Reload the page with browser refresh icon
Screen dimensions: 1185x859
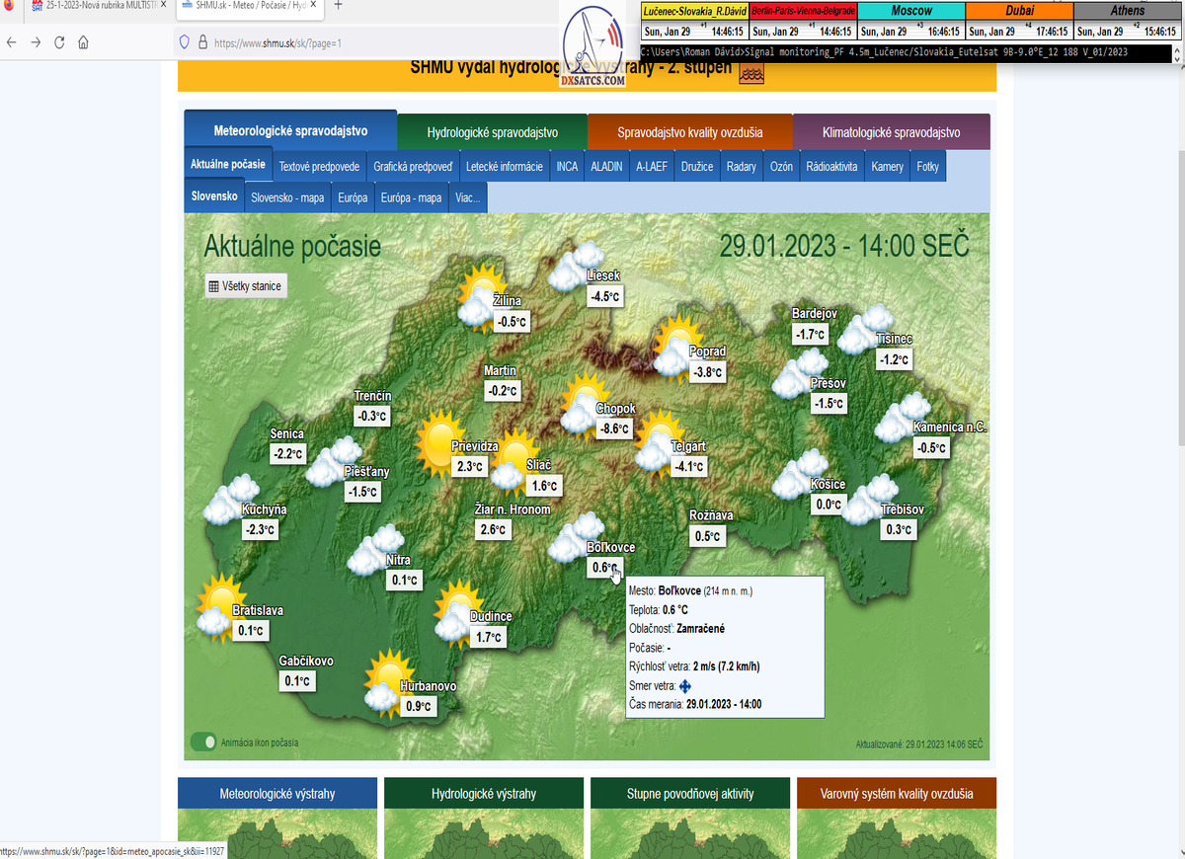click(x=59, y=43)
